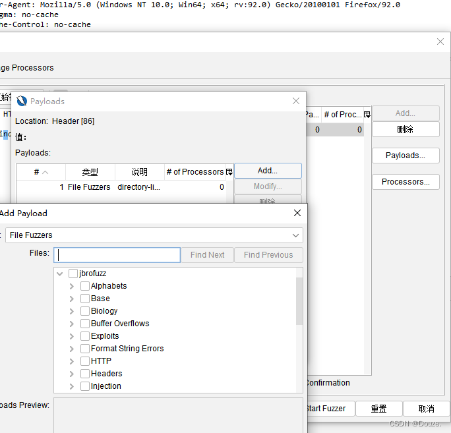Screen dimensions: 451x433
Task: Click the Message Processors tab label
Action: coord(27,68)
